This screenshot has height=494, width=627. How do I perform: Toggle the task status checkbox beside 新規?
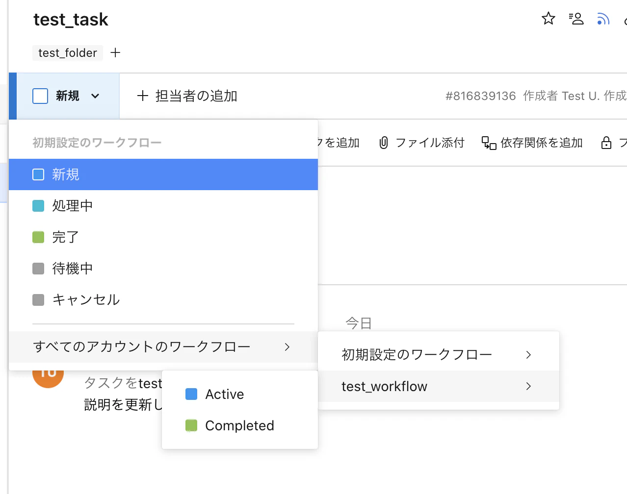click(x=40, y=96)
